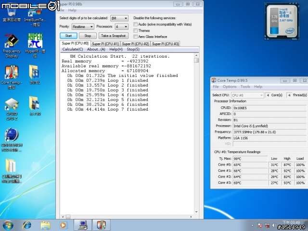This screenshot has height=231, width=308.
Task: Click 'Loop 7 finished' output line
Action: (x=108, y=109)
